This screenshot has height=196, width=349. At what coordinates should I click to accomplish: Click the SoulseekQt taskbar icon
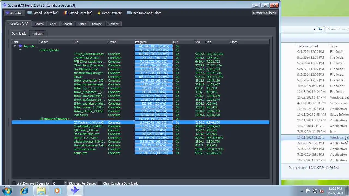(x=75, y=191)
